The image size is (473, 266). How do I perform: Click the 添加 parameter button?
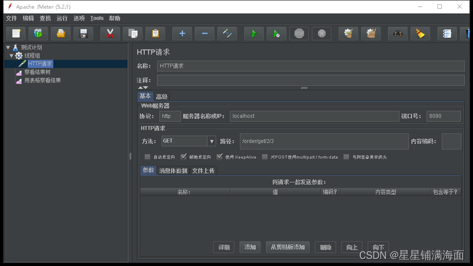(250, 247)
